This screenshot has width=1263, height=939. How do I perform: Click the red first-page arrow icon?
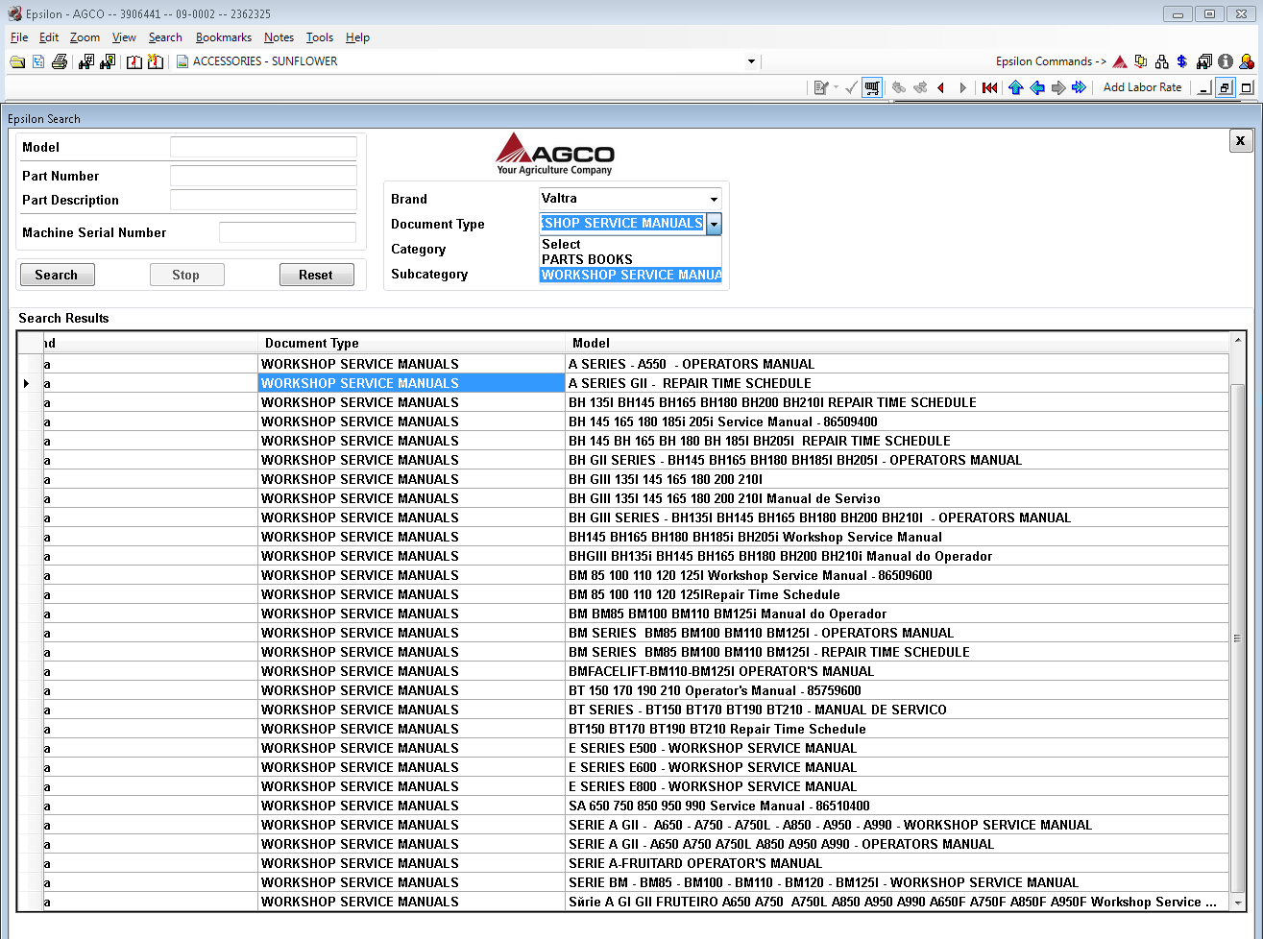(x=989, y=87)
